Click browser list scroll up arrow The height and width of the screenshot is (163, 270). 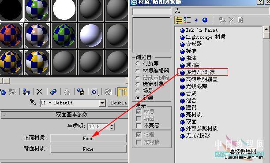tap(266, 29)
